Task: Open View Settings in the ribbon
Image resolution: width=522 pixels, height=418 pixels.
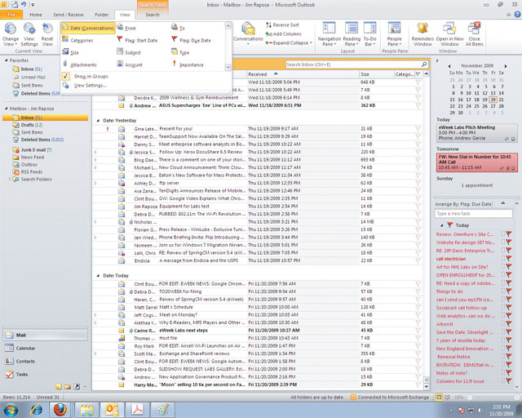Action: (x=29, y=34)
